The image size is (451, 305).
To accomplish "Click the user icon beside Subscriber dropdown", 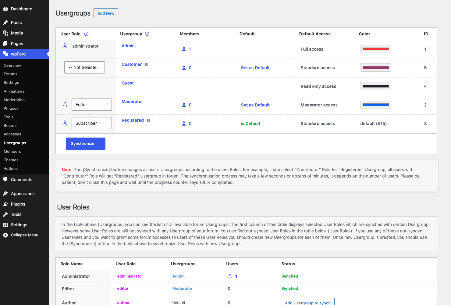I will 65,123.
